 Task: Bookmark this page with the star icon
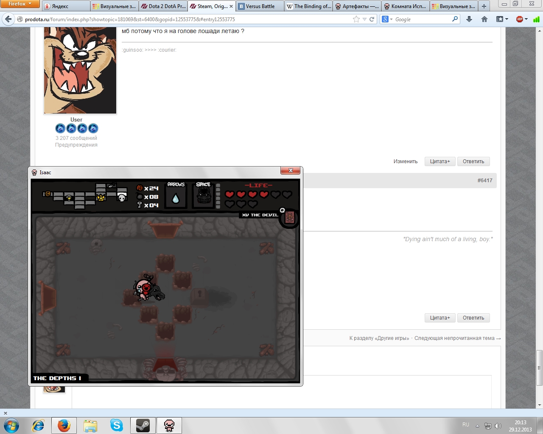coord(356,19)
